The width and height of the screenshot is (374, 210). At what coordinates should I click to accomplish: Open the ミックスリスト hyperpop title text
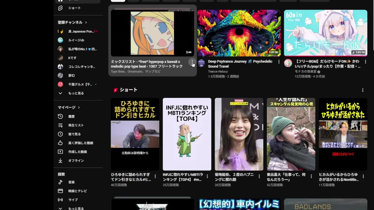[147, 64]
